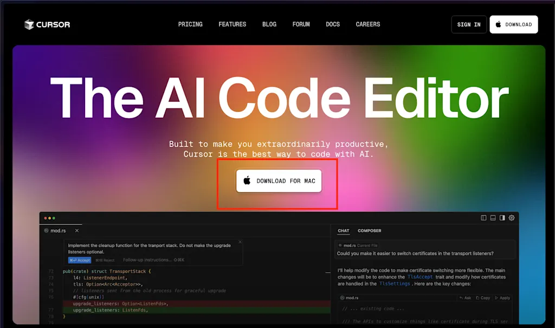Open the Features page
Screen dimensions: 555x328
pyautogui.click(x=232, y=24)
